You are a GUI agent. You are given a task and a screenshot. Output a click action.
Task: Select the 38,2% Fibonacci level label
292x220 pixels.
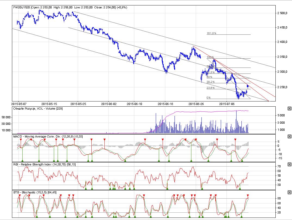pos(211,82)
